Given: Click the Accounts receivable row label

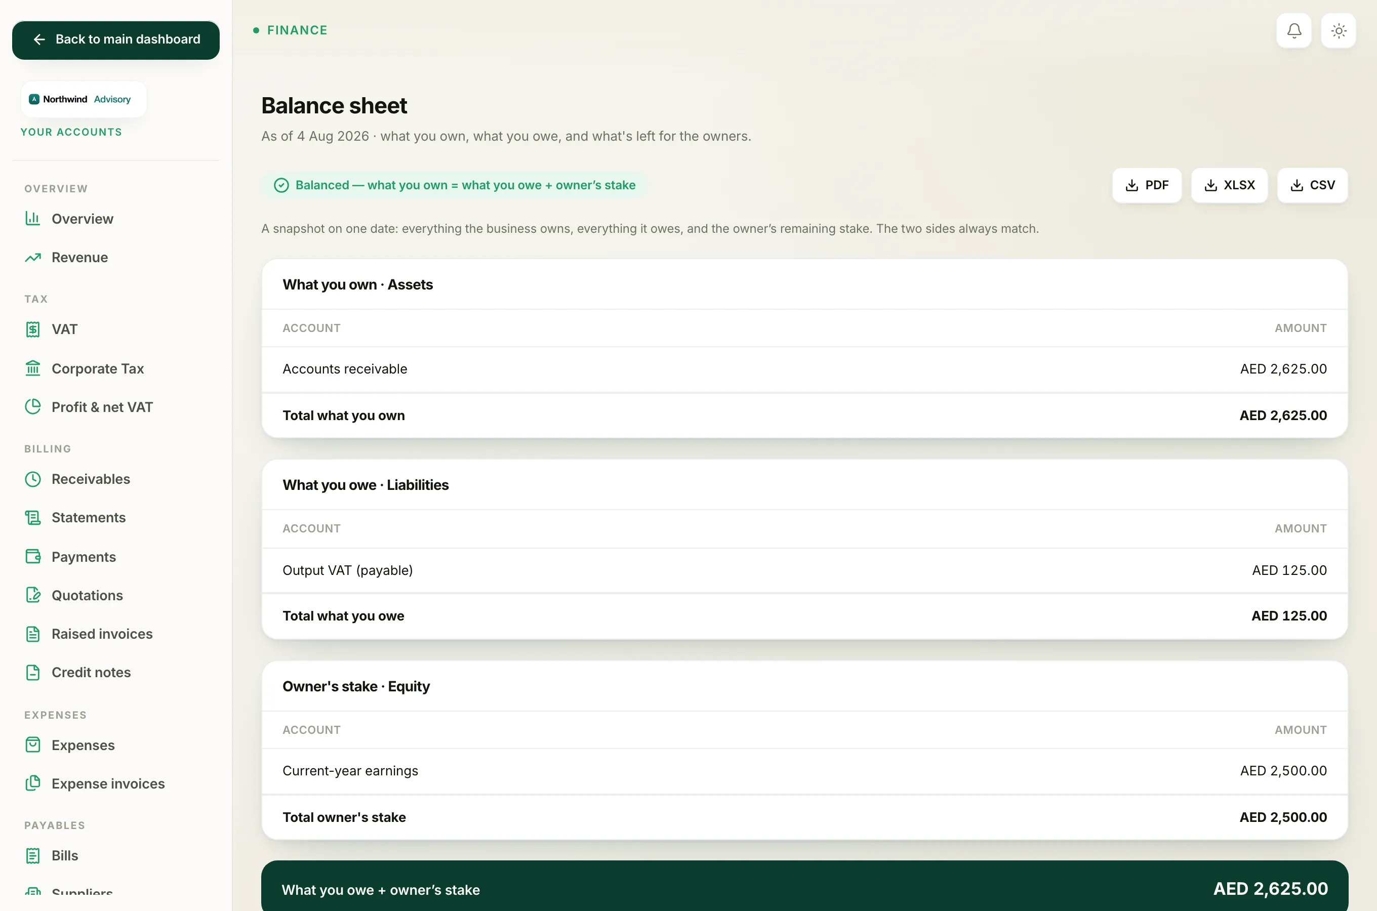Looking at the screenshot, I should point(345,369).
